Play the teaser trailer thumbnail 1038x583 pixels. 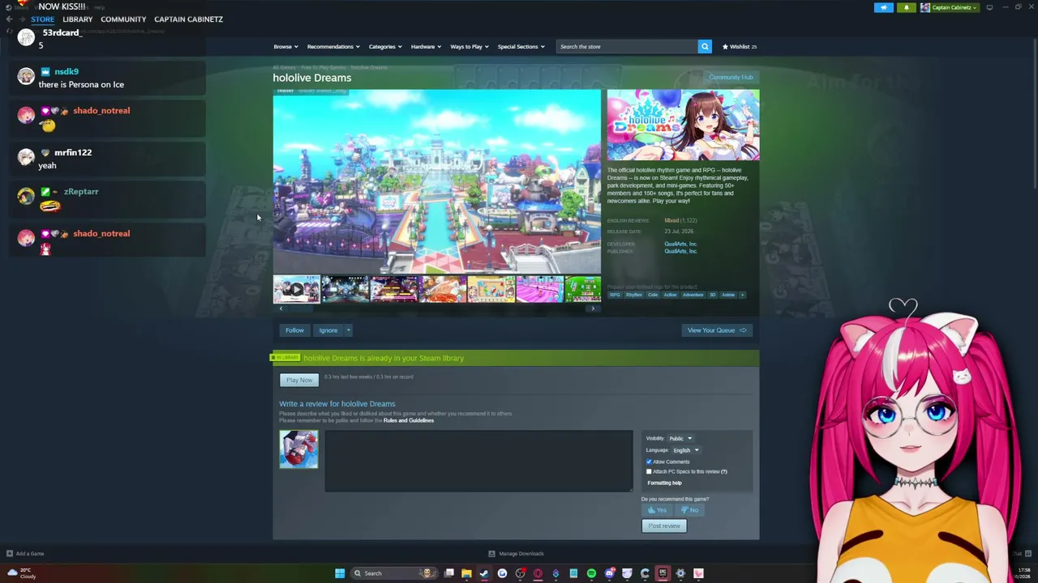pyautogui.click(x=296, y=289)
